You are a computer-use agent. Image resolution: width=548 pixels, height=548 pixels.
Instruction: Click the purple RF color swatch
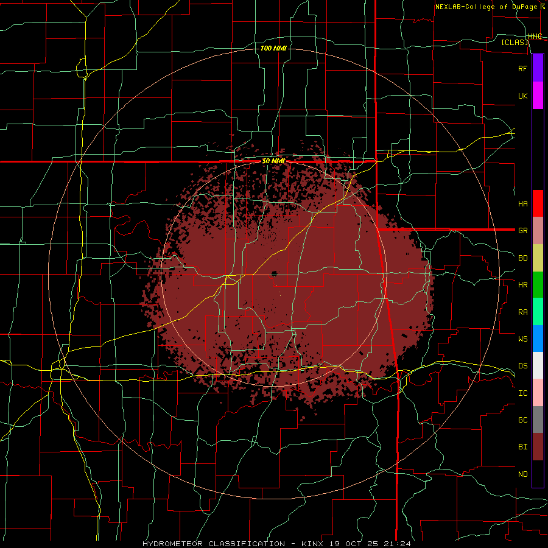(538, 68)
